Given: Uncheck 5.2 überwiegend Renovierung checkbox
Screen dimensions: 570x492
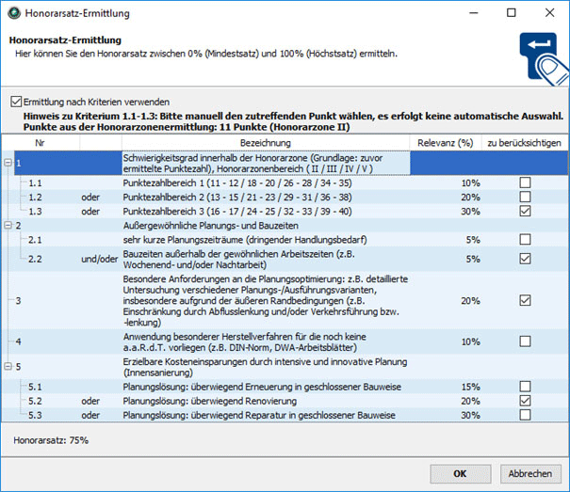Looking at the screenshot, I should [x=525, y=401].
